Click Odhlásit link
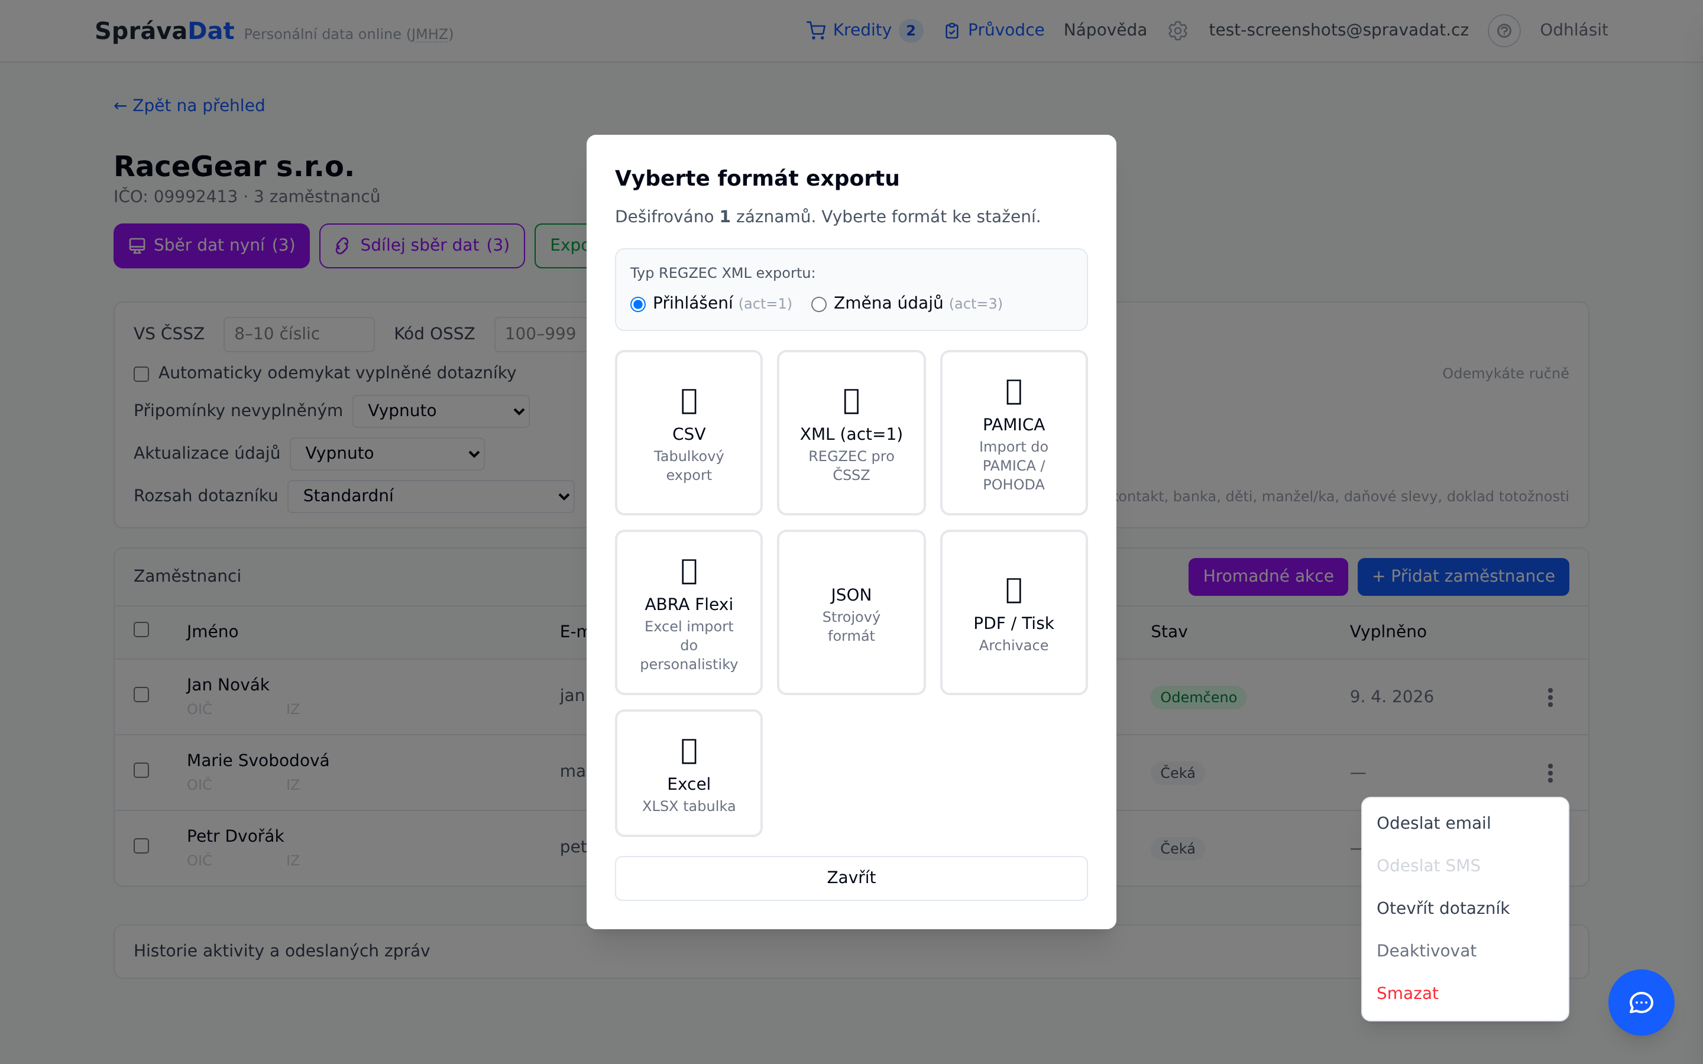This screenshot has height=1064, width=1703. point(1574,30)
